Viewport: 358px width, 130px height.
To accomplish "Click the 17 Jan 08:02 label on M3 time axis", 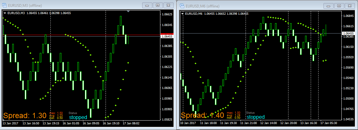I will [x=131, y=123].
